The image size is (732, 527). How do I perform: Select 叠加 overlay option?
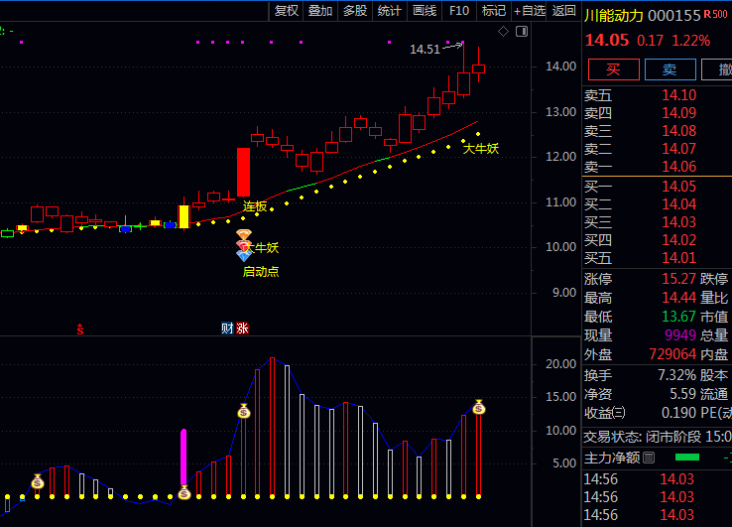(320, 11)
